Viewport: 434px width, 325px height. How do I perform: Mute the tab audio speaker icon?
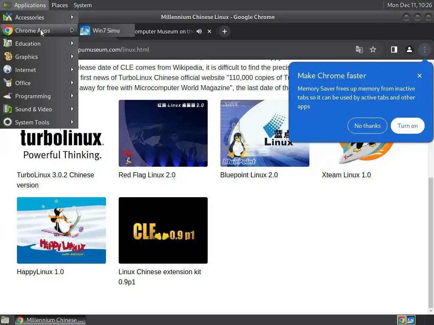[x=199, y=31]
